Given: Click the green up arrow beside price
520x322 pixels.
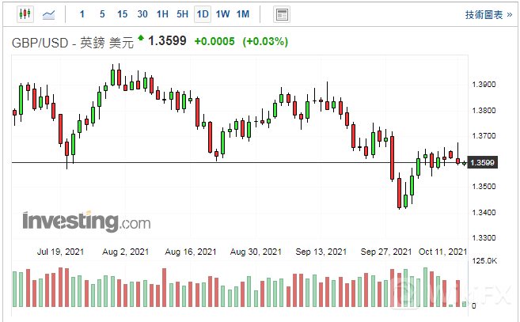Looking at the screenshot, I should (141, 37).
